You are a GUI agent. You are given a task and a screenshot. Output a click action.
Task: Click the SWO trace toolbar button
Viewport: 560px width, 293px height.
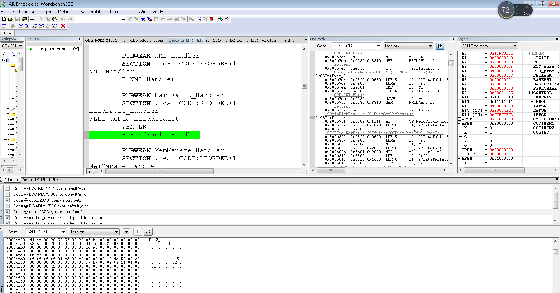coord(11,33)
